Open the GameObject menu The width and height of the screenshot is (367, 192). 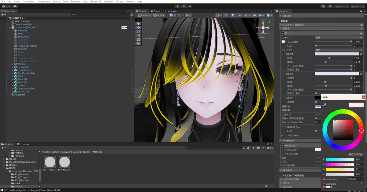click(29, 2)
